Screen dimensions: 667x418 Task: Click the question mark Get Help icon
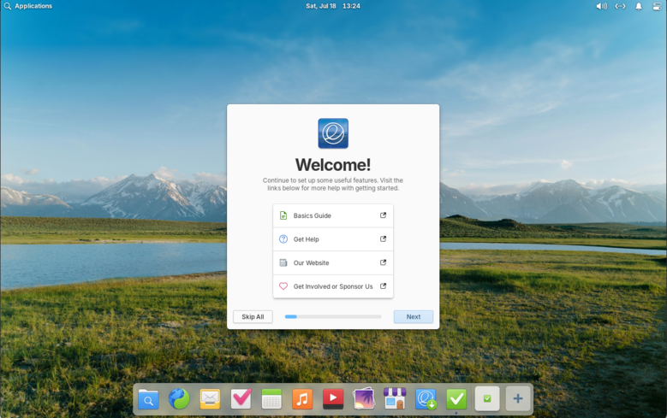point(283,239)
